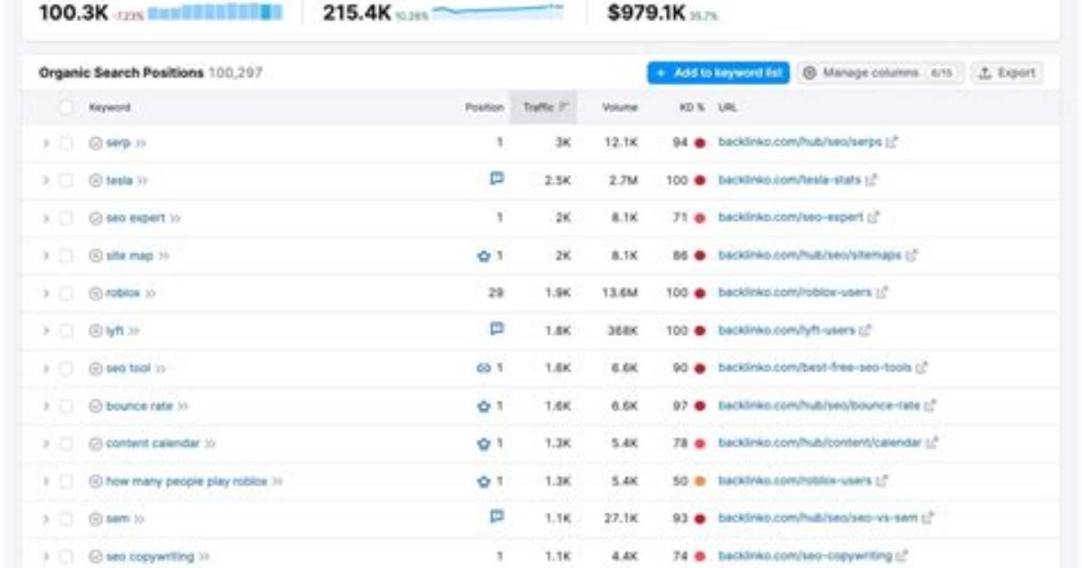This screenshot has width=1082, height=568.
Task: Sort by the Keyword column header
Action: click(109, 107)
